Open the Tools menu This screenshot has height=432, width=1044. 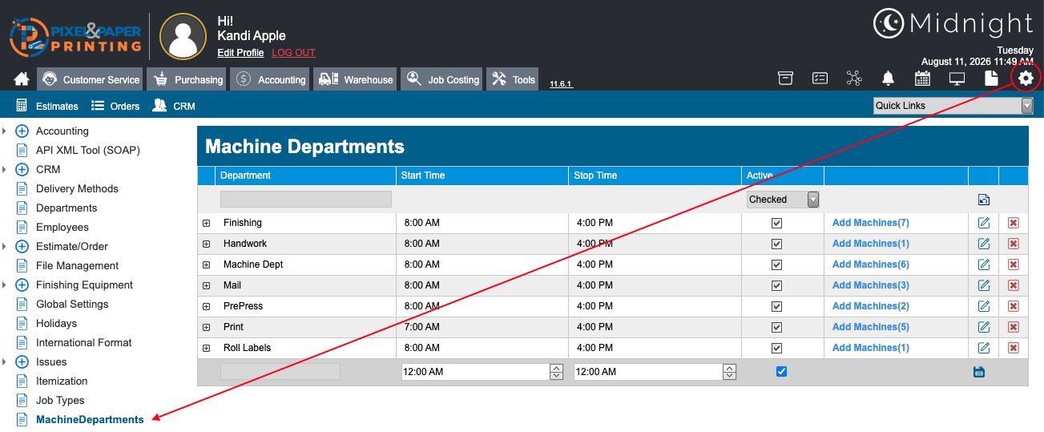pos(514,79)
